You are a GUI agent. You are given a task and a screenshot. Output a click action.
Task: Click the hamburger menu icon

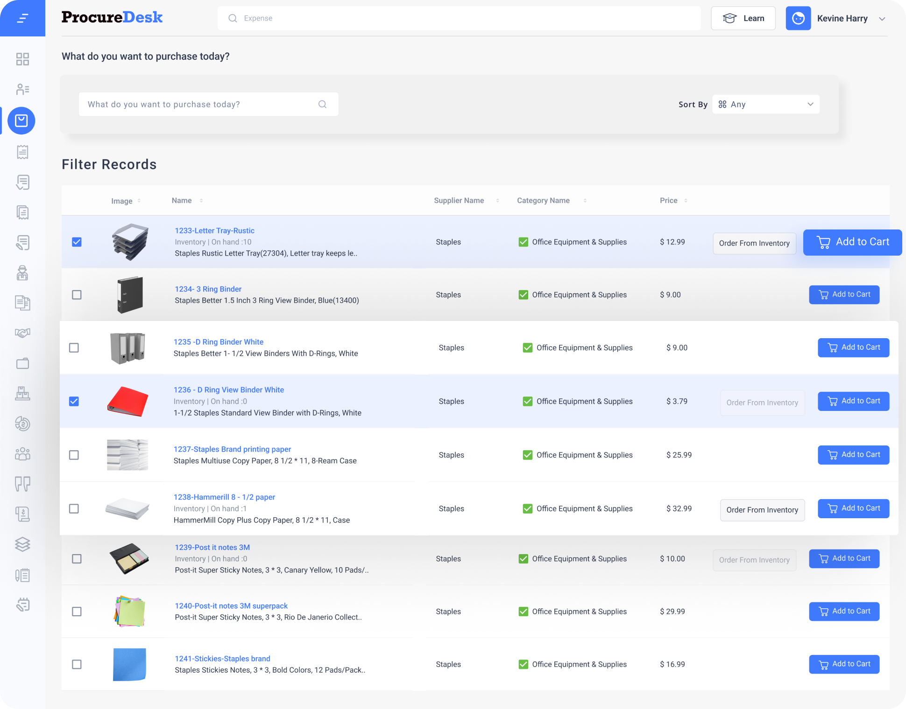coord(22,18)
